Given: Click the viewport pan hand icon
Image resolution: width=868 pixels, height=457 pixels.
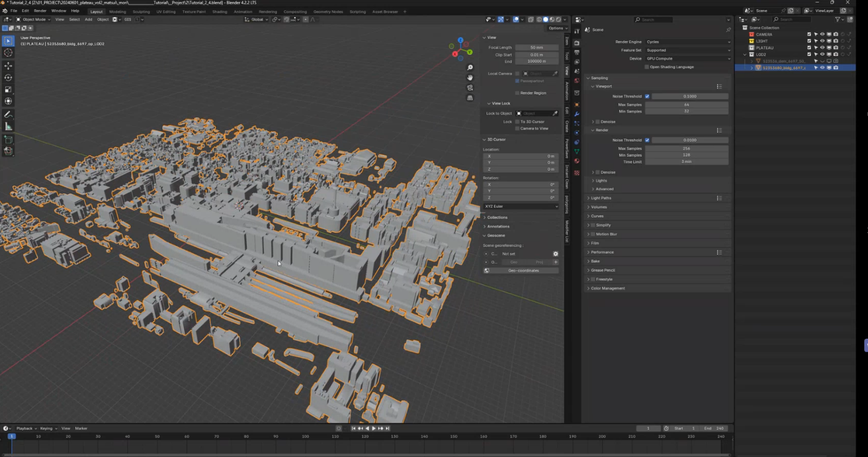Looking at the screenshot, I should coord(470,78).
